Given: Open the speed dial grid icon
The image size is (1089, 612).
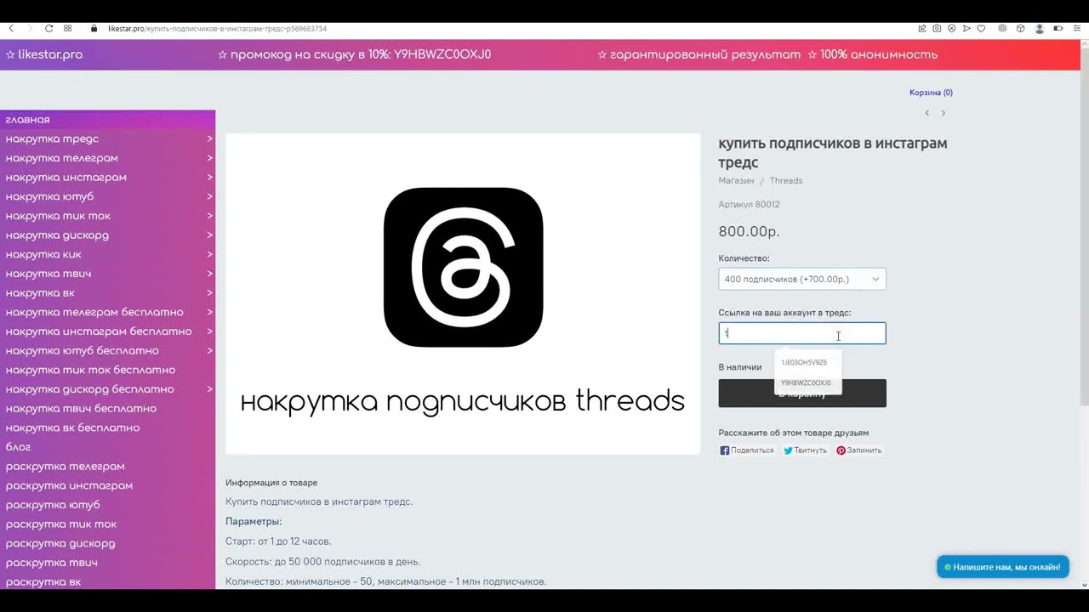Looking at the screenshot, I should point(67,28).
